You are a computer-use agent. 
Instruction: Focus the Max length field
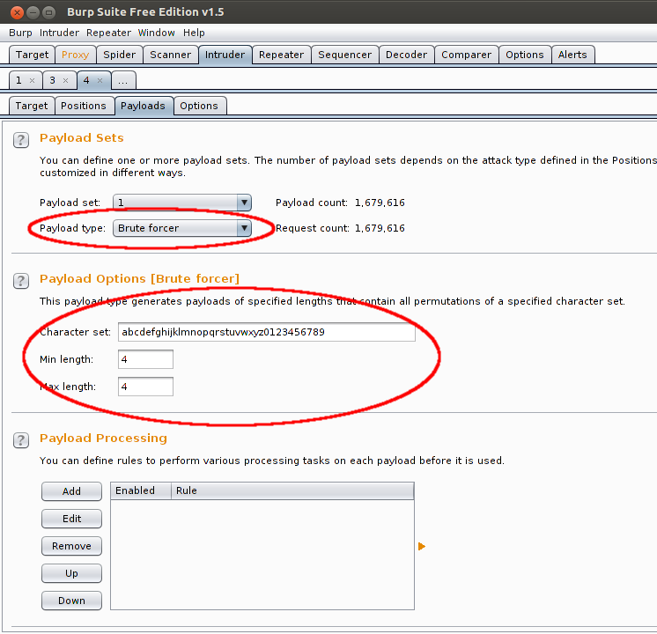(145, 387)
